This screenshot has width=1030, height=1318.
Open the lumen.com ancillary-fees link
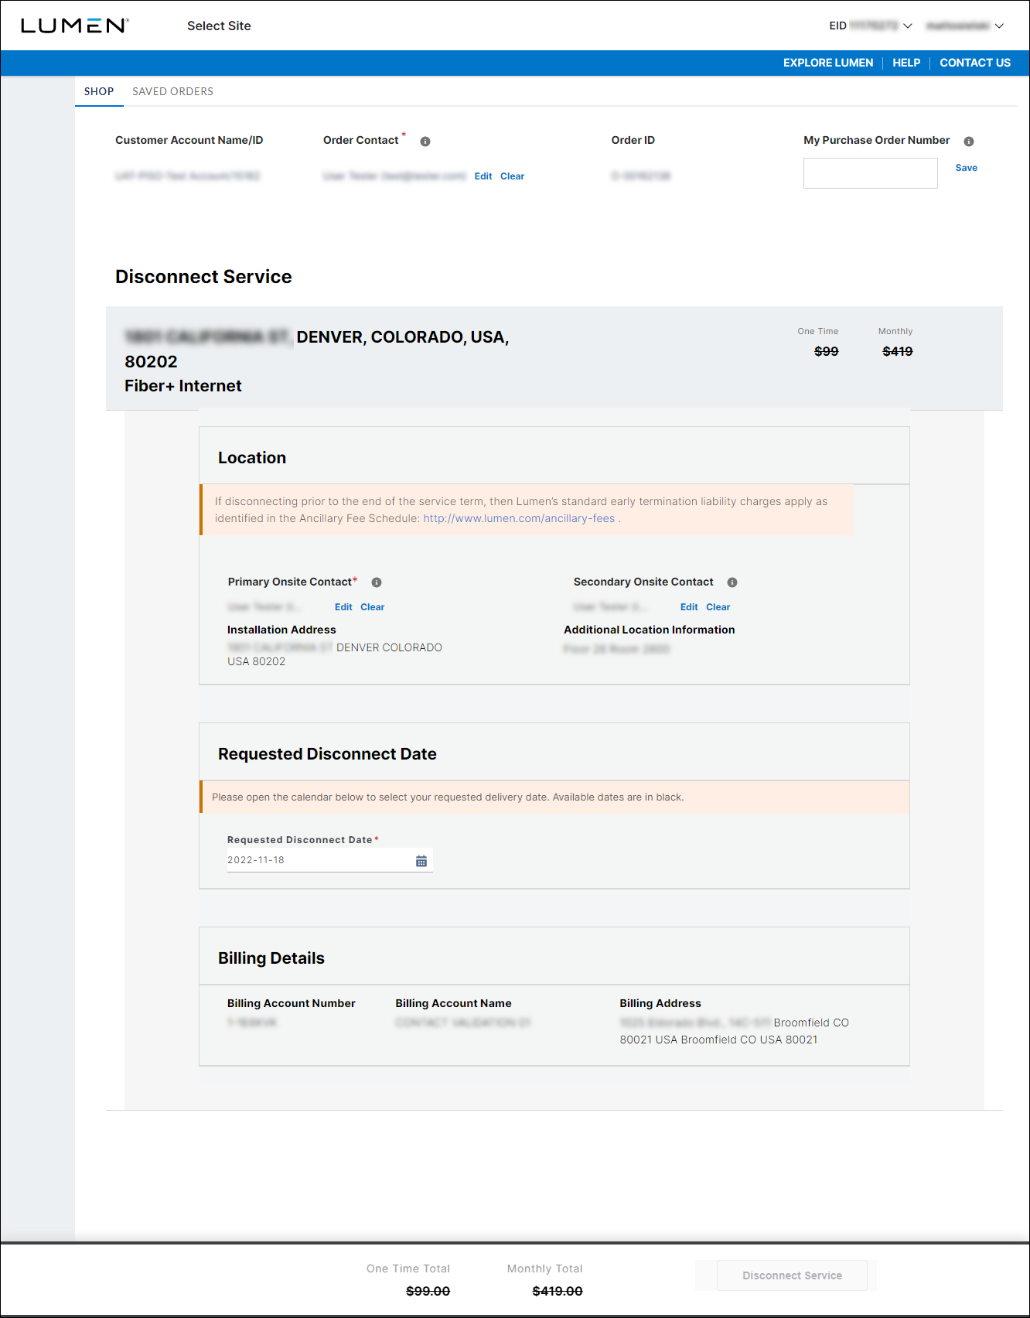tap(519, 518)
